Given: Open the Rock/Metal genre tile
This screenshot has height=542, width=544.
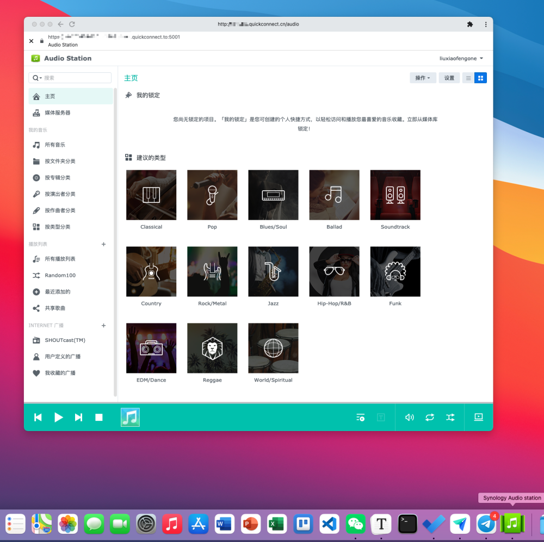Looking at the screenshot, I should [x=212, y=271].
